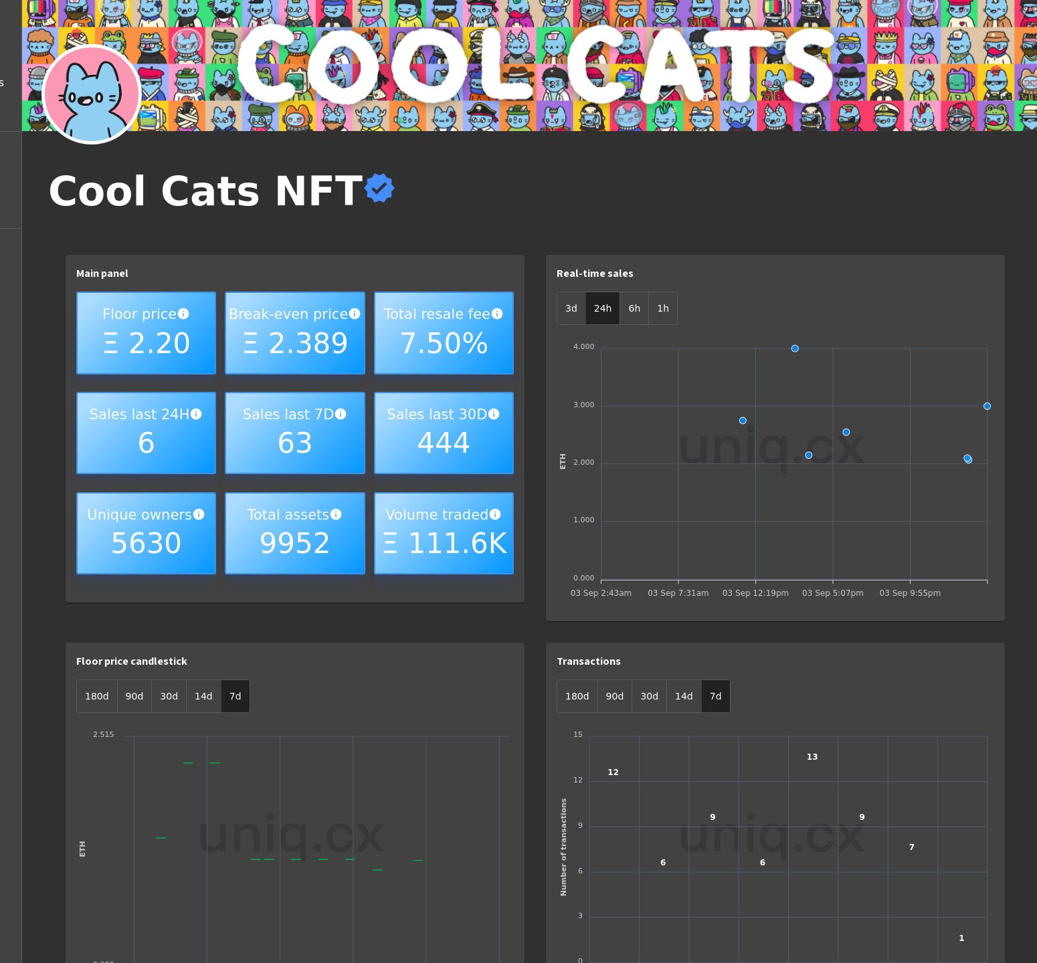Click the Unique owners info icon
This screenshot has width=1037, height=963.
coord(199,514)
